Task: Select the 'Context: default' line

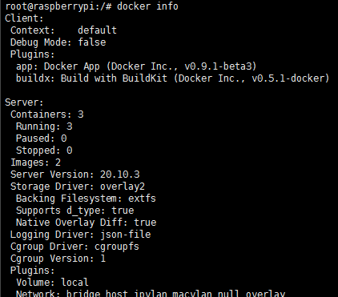Action: 63,30
